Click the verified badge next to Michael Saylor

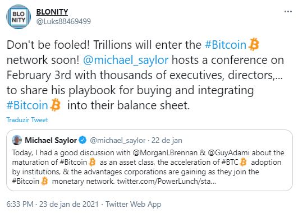click(82, 140)
